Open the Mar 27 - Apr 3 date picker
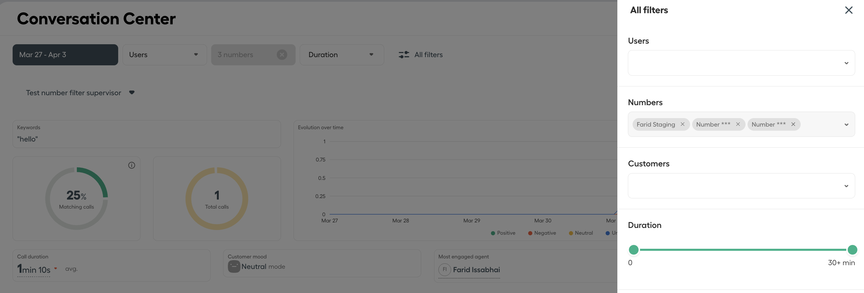This screenshot has height=293, width=864. pyautogui.click(x=65, y=54)
